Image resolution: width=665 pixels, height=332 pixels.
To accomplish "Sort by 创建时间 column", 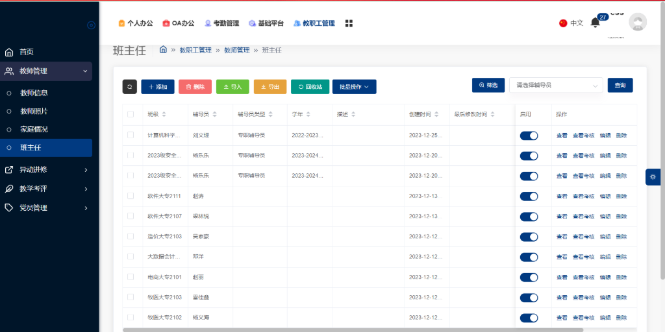I will coord(437,115).
